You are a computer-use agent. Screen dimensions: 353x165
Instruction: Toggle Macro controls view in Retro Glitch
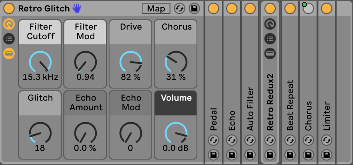pyautogui.click(x=9, y=24)
